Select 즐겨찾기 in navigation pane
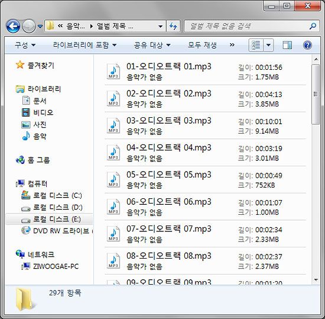Image resolution: width=325 pixels, height=319 pixels. 41,65
